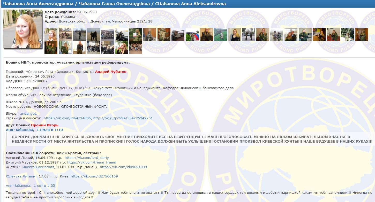Open thumbnail showing the Russian flag

[192, 35]
